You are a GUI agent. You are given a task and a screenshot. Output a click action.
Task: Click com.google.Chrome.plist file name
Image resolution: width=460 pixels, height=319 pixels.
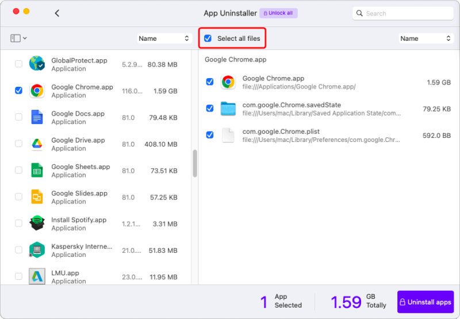281,132
